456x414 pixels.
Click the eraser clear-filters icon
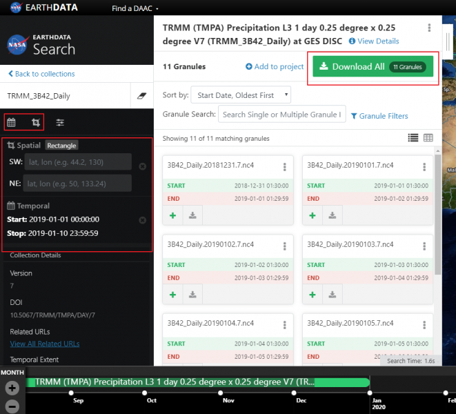(141, 96)
